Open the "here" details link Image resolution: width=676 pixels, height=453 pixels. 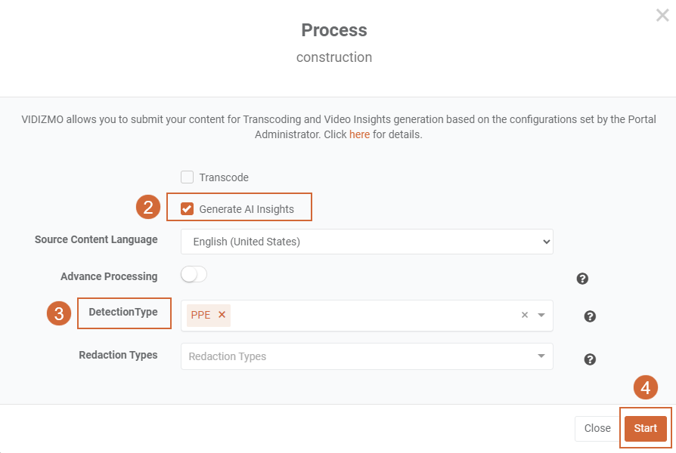pyautogui.click(x=359, y=134)
